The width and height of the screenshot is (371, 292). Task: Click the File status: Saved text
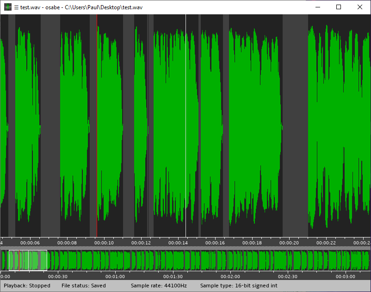(84, 286)
